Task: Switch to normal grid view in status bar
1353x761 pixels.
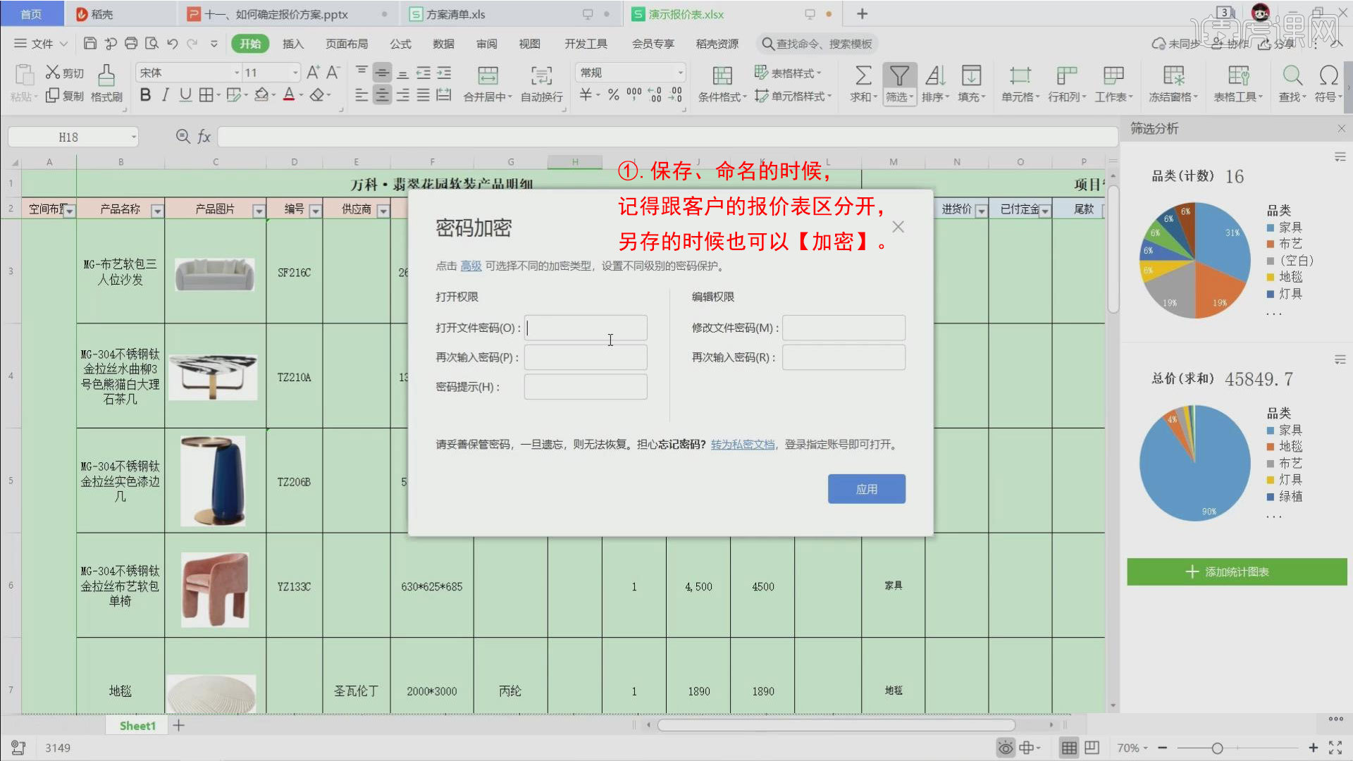Action: [x=1069, y=748]
